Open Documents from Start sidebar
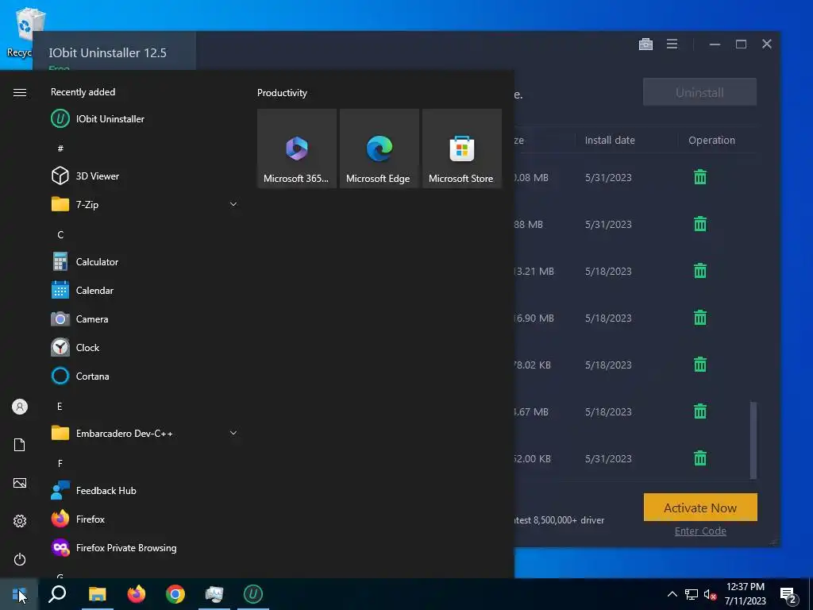The height and width of the screenshot is (610, 813). point(20,445)
